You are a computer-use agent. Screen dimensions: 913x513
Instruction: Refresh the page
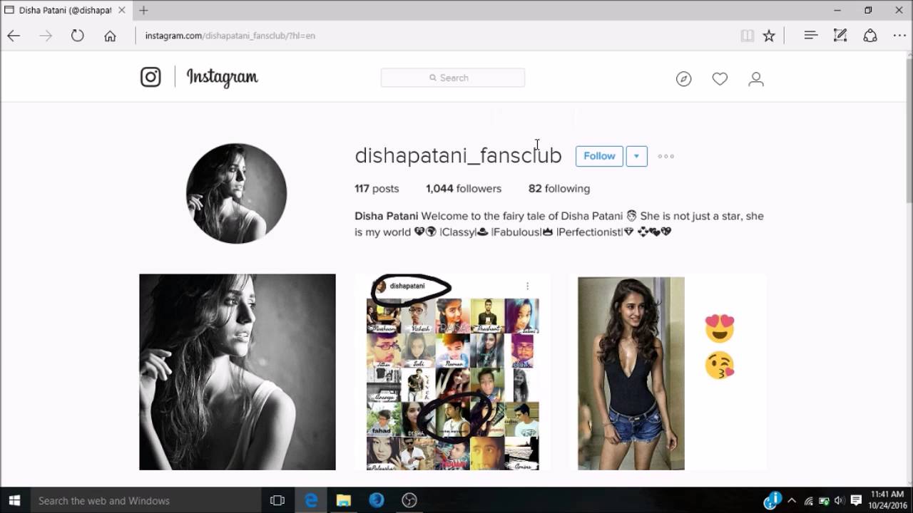click(78, 36)
